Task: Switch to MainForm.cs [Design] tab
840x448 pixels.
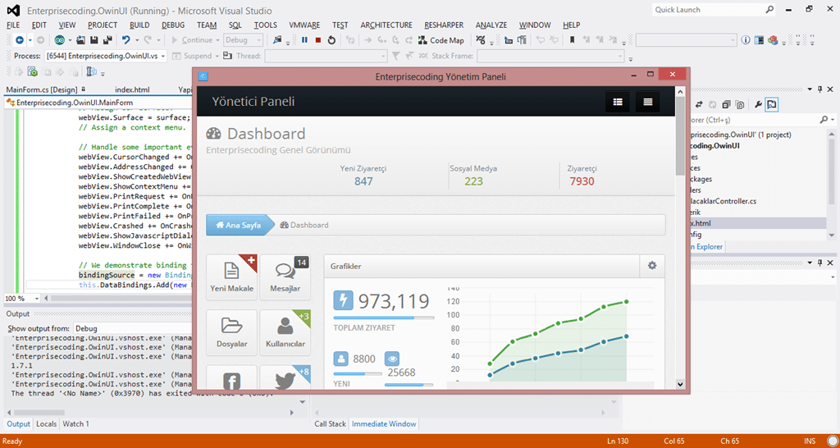Action: 42,89
